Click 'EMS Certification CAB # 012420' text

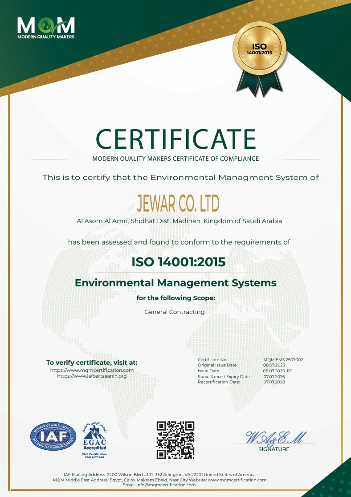(94, 456)
